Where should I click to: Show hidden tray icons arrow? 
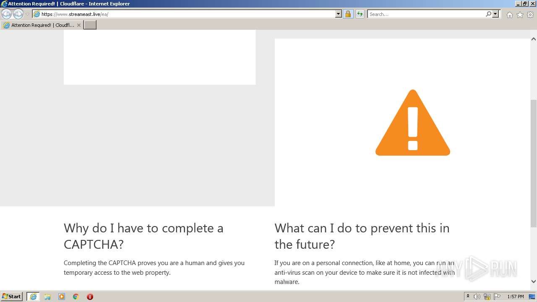pos(468,297)
